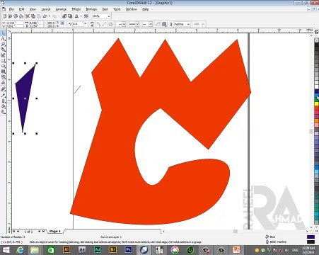Open Photoshop from the taskbar

pos(129,249)
